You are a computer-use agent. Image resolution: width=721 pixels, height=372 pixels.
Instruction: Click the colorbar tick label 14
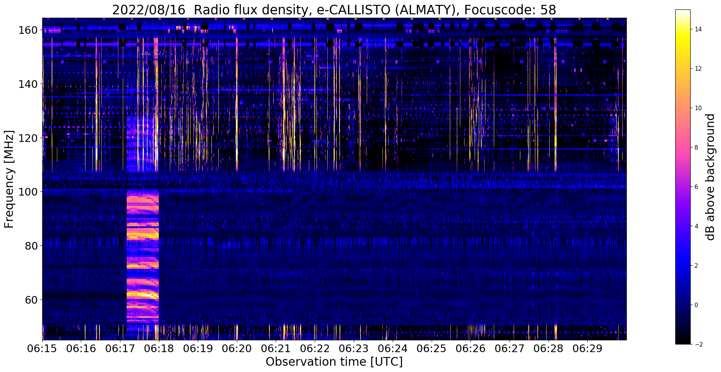pyautogui.click(x=698, y=29)
